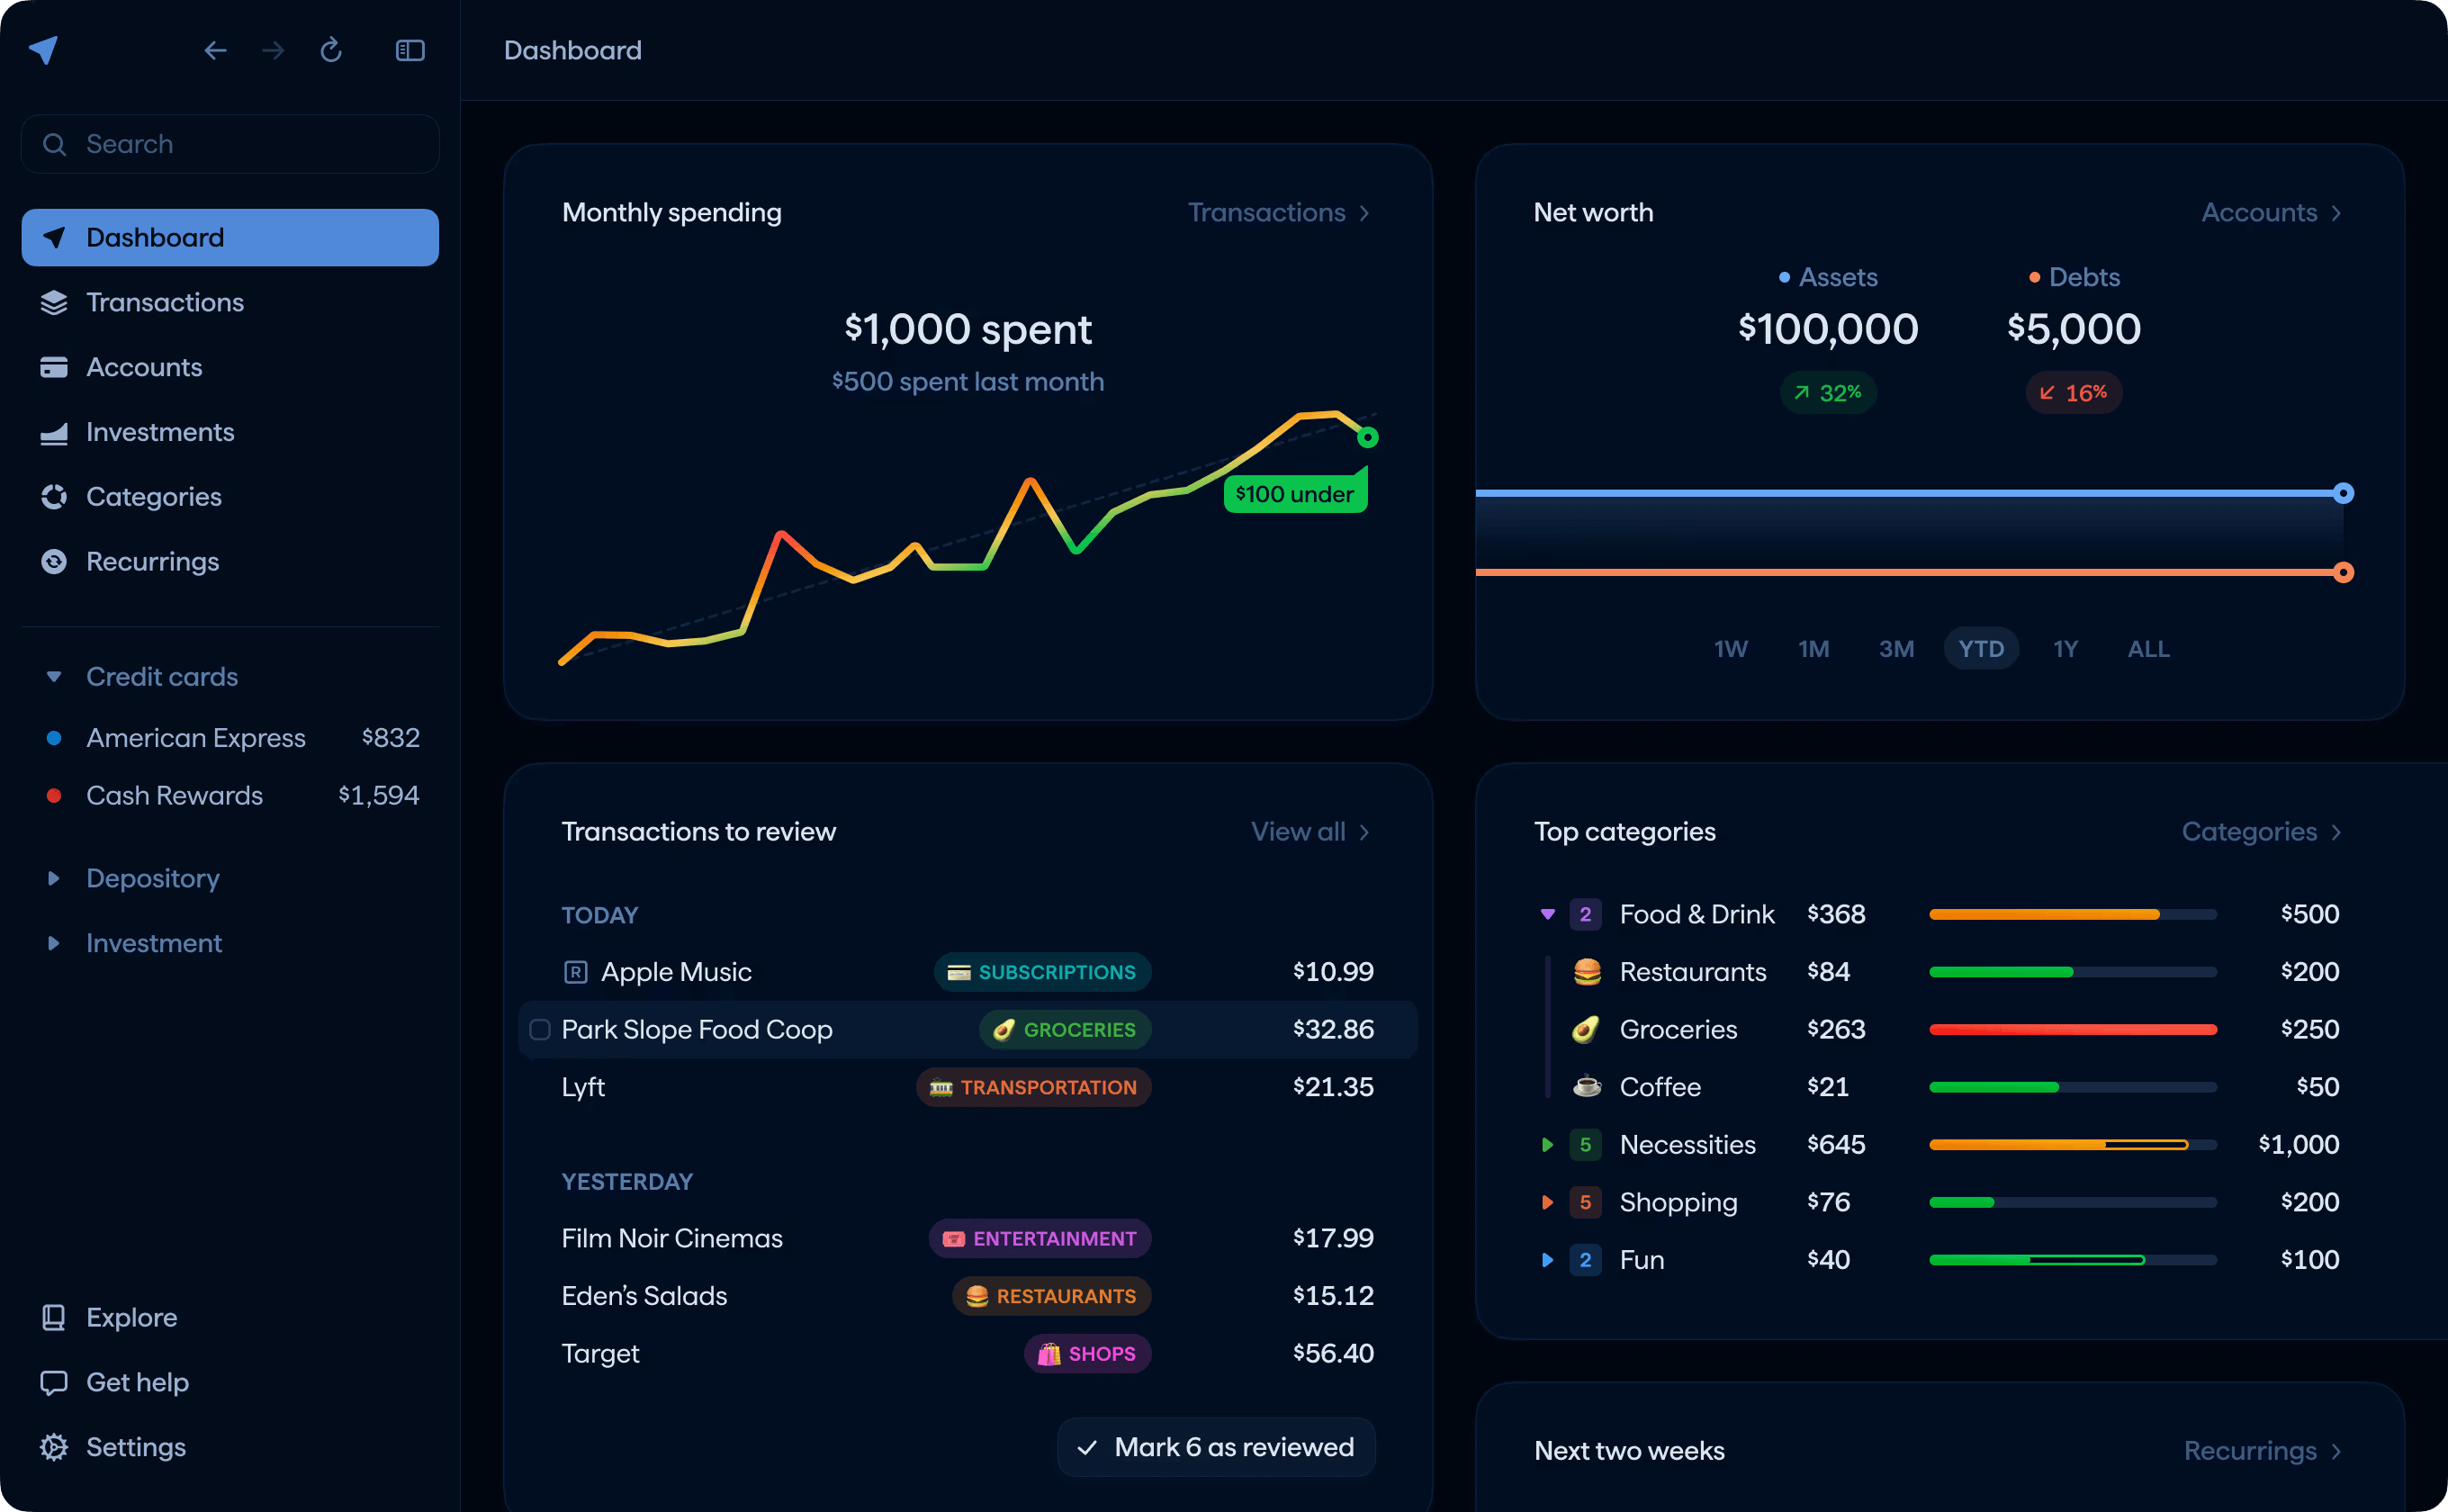This screenshot has width=2448, height=1512.
Task: Select the YTD time range
Action: [x=1980, y=649]
